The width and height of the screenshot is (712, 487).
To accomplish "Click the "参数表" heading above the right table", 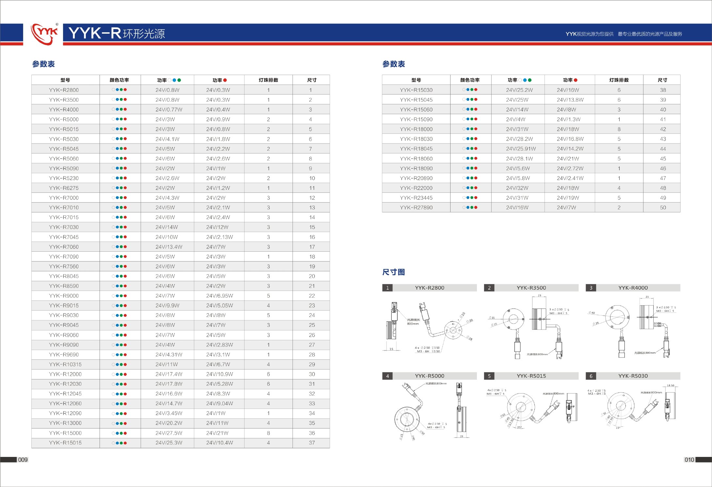I will click(394, 64).
